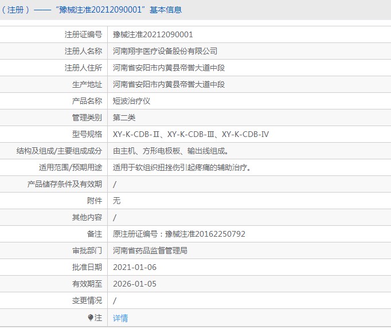Click the 生产地址 address value
This screenshot has height=329, width=391.
[x=169, y=84]
